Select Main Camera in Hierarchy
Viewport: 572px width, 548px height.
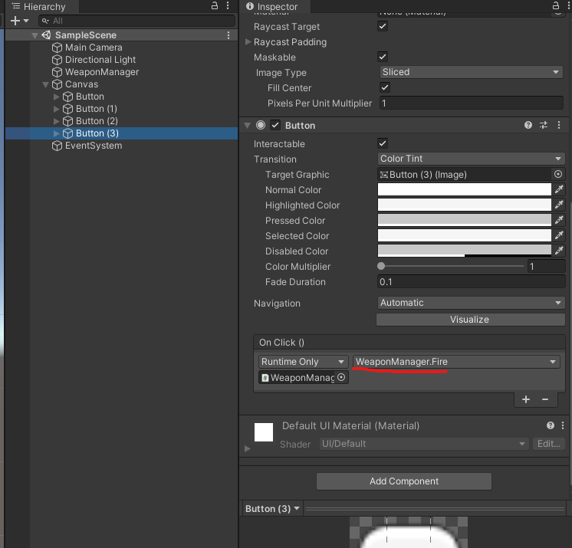[94, 48]
